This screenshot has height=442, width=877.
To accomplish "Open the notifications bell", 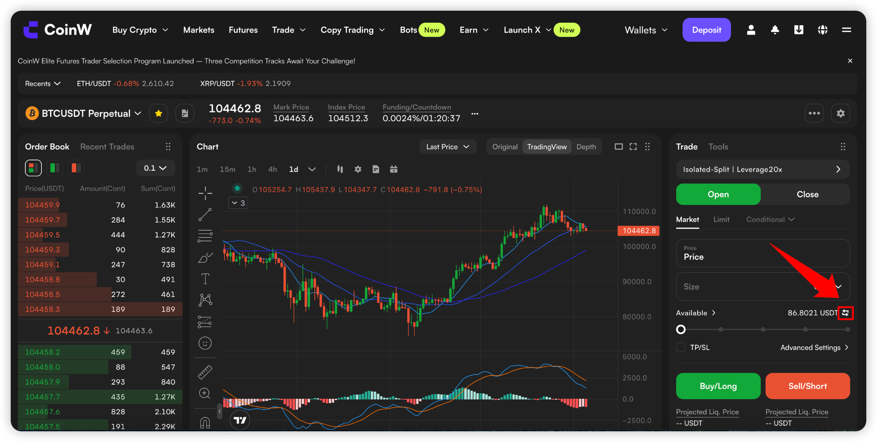I will pos(775,30).
